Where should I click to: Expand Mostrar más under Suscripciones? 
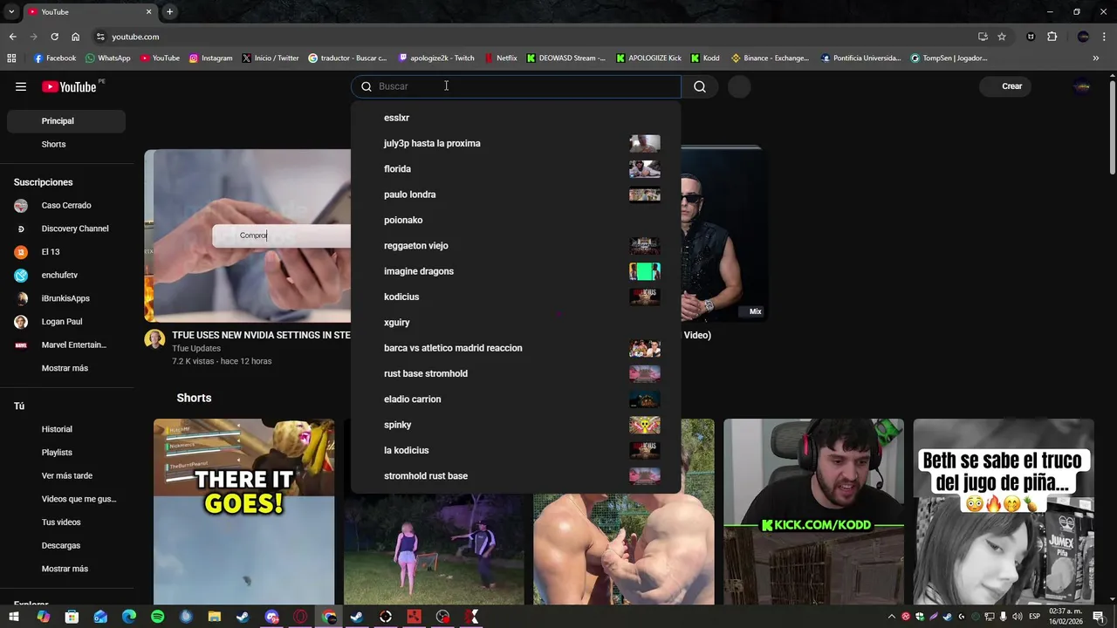point(66,368)
